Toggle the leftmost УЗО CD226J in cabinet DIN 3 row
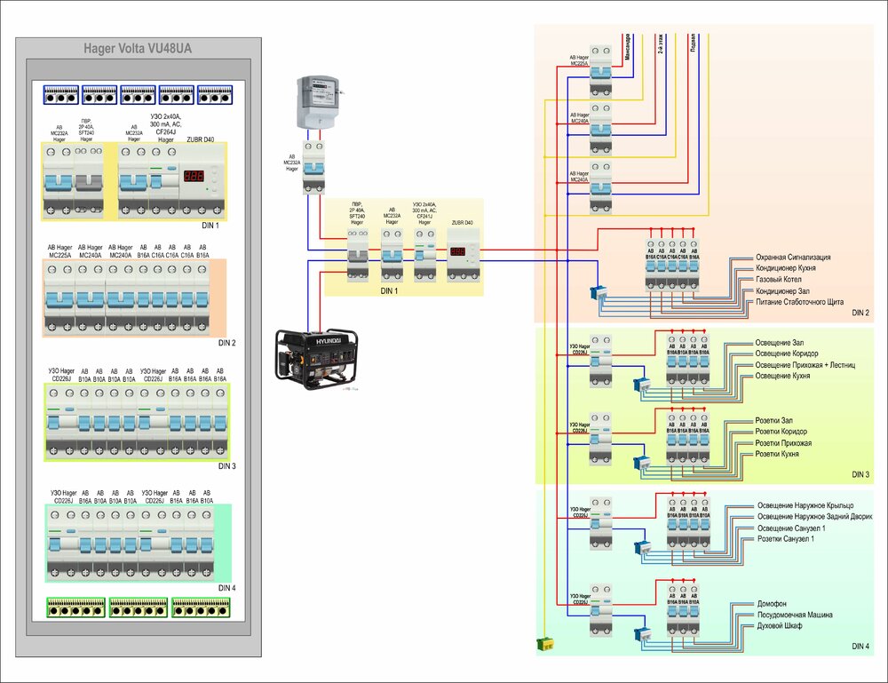Viewport: 888px width, 683px height. click(54, 423)
